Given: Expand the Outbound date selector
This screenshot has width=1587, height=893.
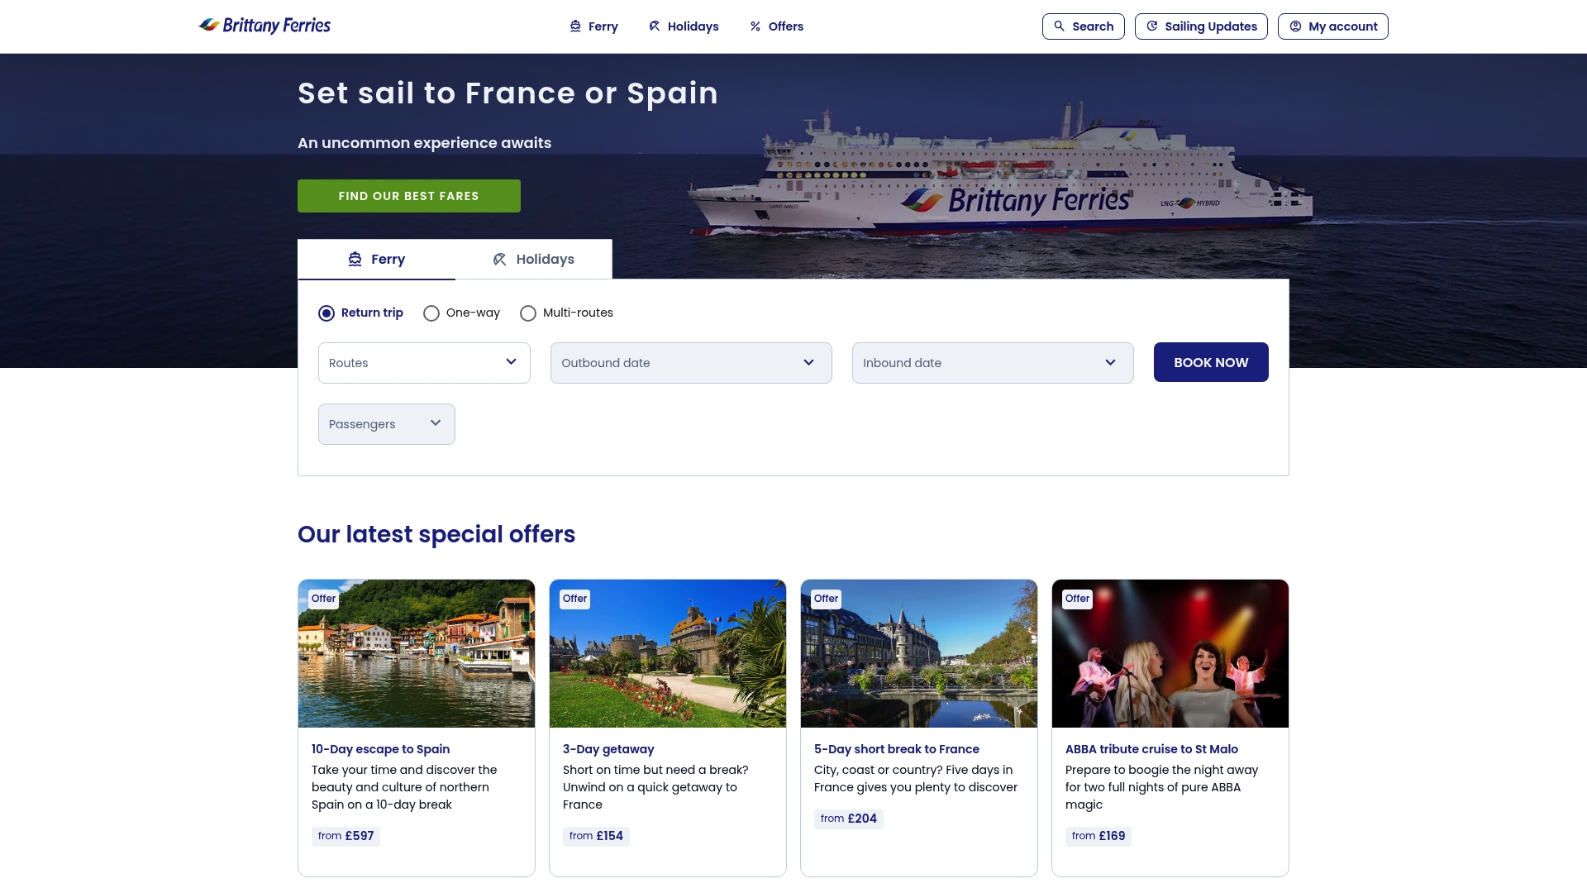Looking at the screenshot, I should pos(691,363).
